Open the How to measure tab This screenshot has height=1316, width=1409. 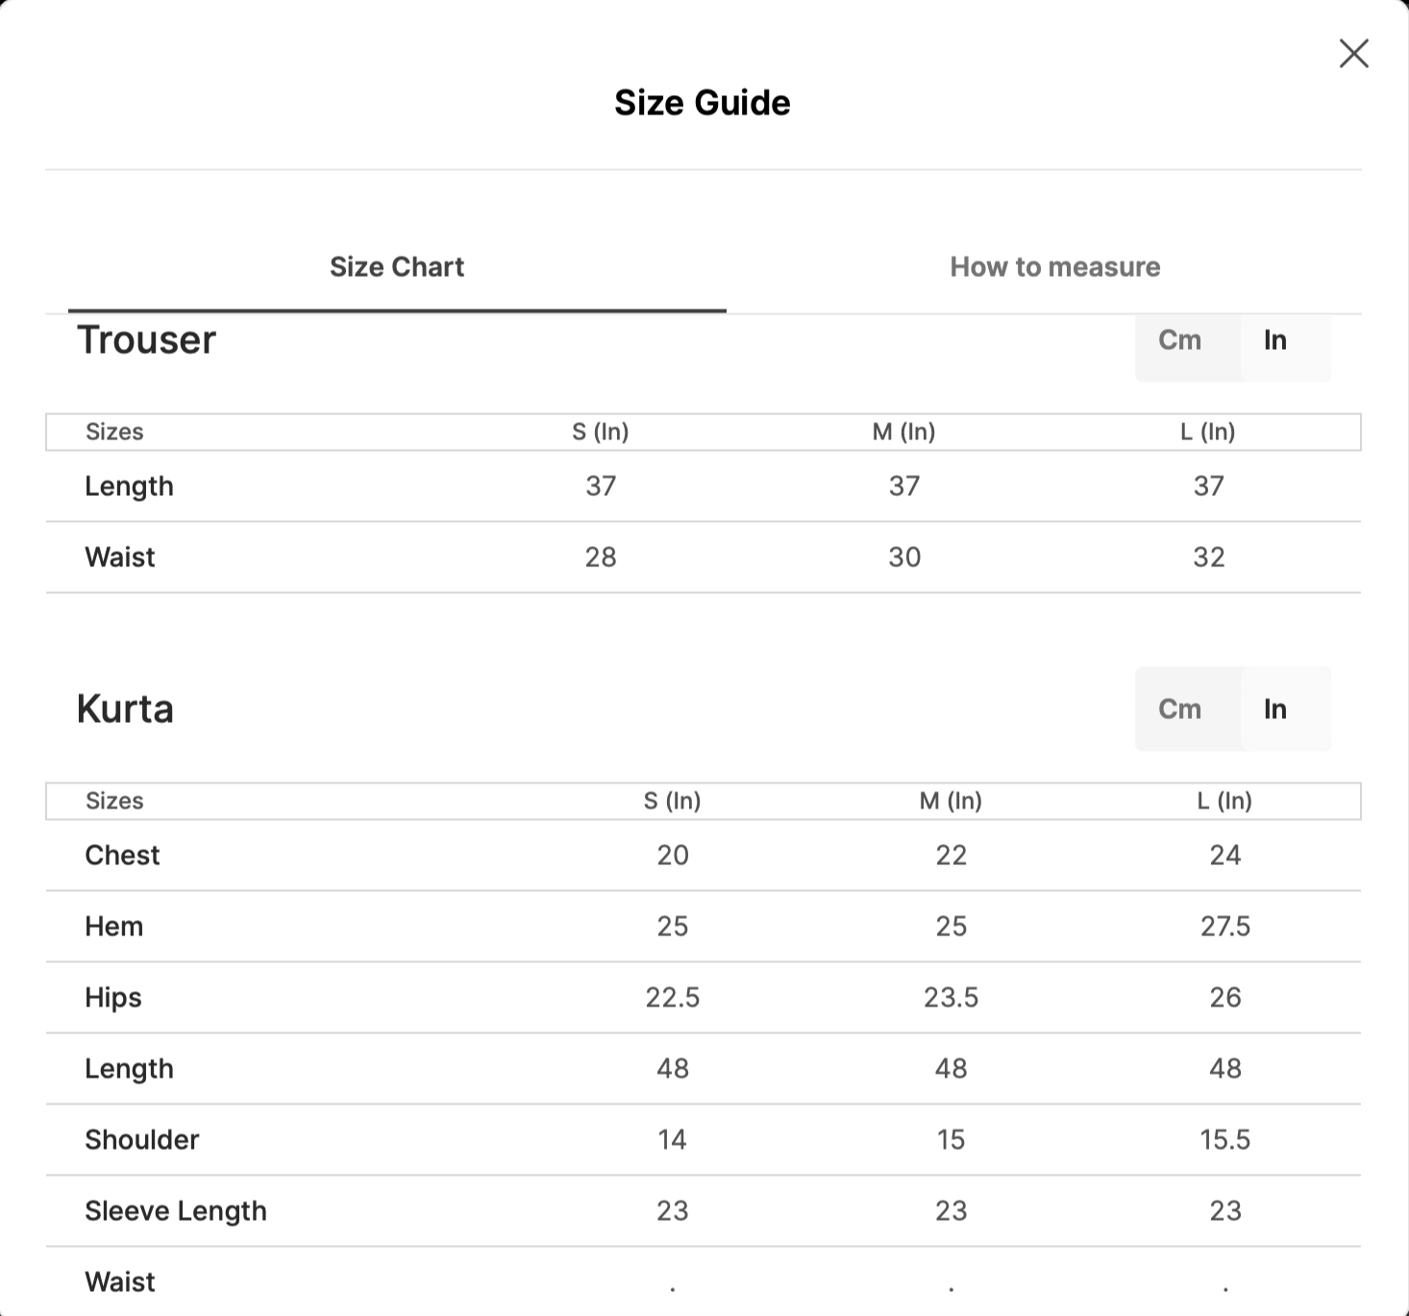click(x=1054, y=267)
